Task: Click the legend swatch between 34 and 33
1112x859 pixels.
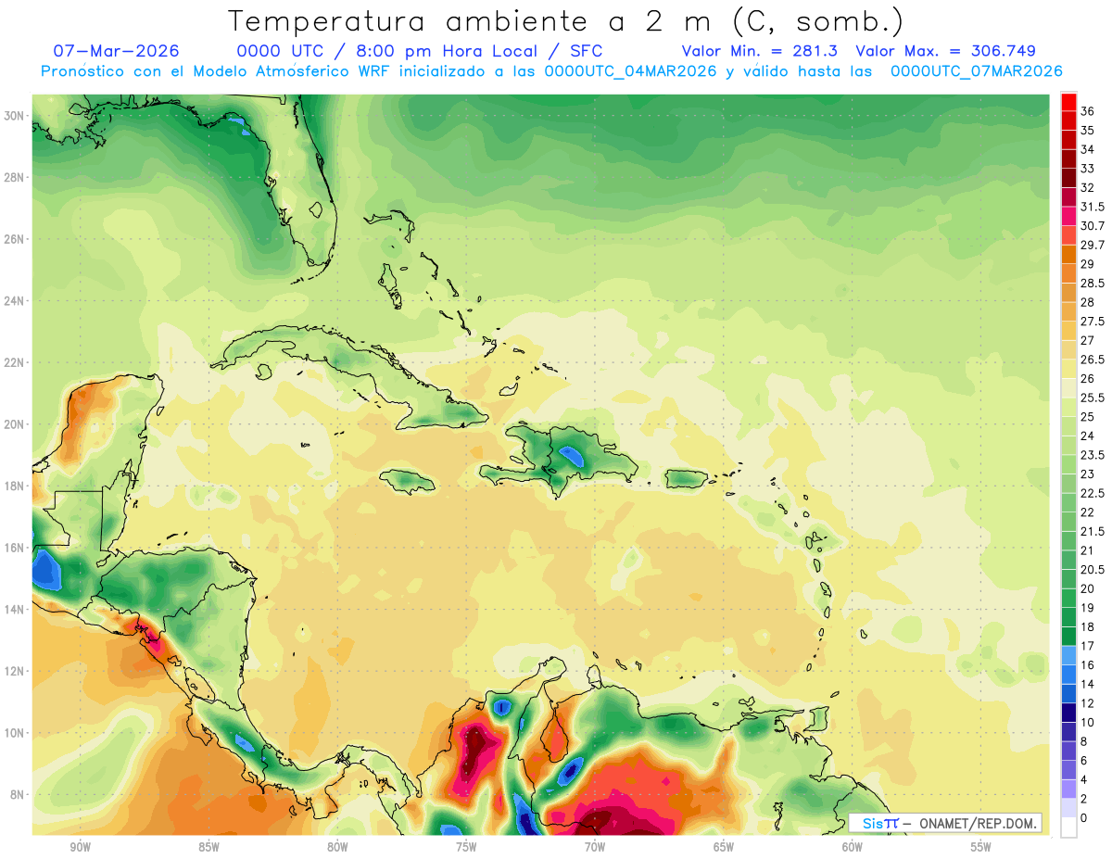Action: (x=1068, y=159)
